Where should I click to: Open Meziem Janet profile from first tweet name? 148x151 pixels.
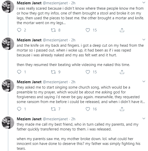[29, 3]
